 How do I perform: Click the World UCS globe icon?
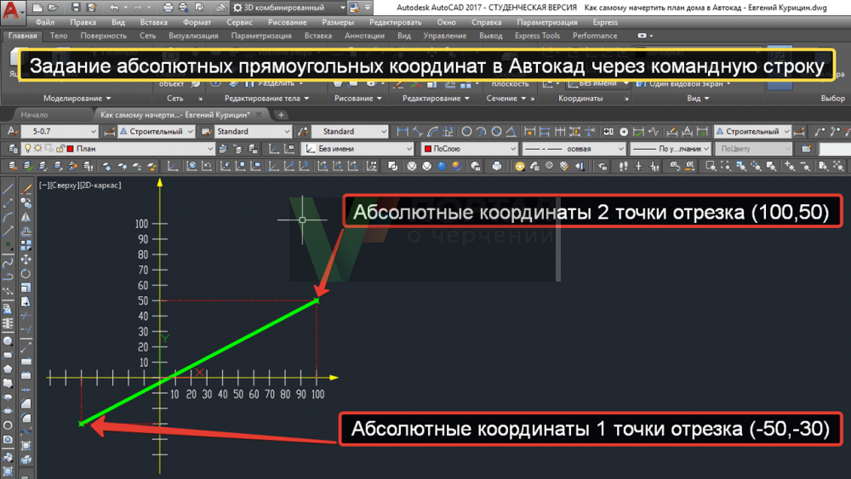(x=191, y=166)
